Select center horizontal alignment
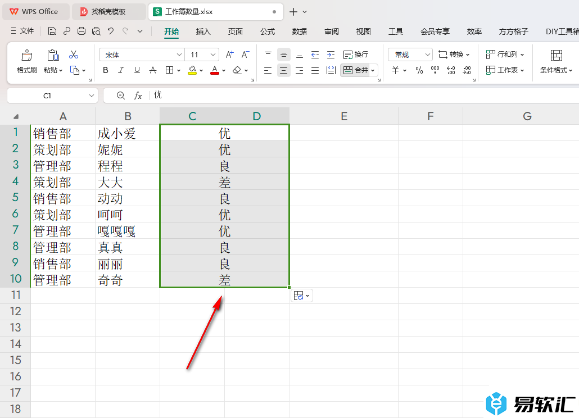579x418 pixels. point(283,70)
